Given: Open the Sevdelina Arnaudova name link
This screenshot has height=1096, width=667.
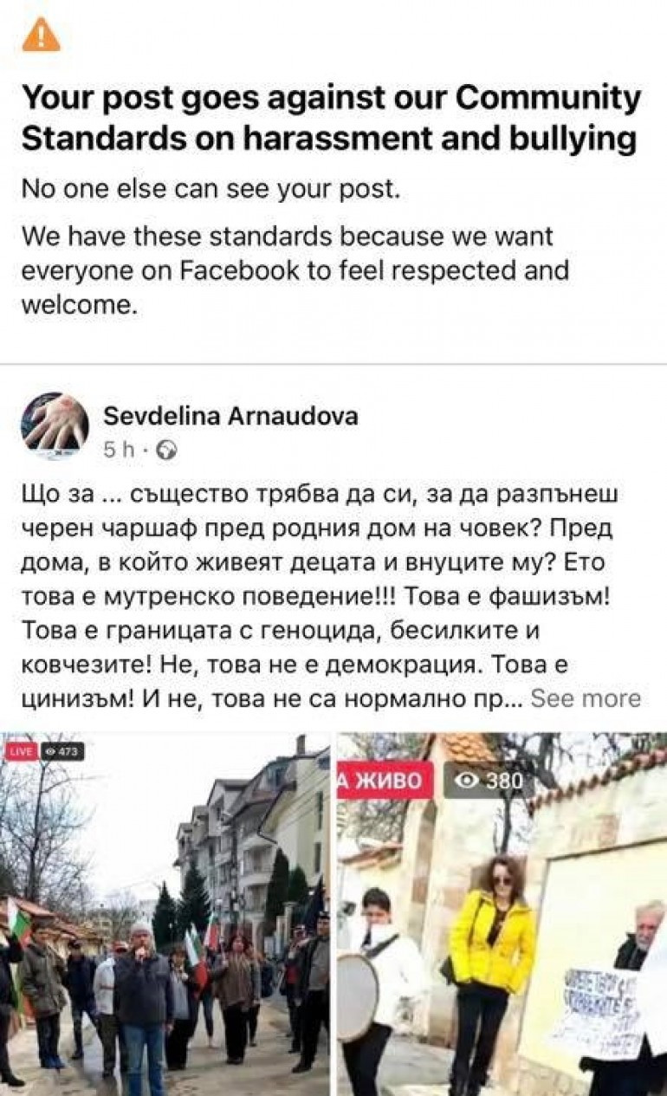Looking at the screenshot, I should [230, 416].
